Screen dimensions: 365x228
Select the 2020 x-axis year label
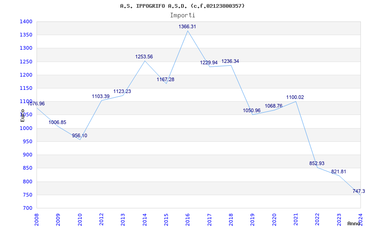(274, 220)
